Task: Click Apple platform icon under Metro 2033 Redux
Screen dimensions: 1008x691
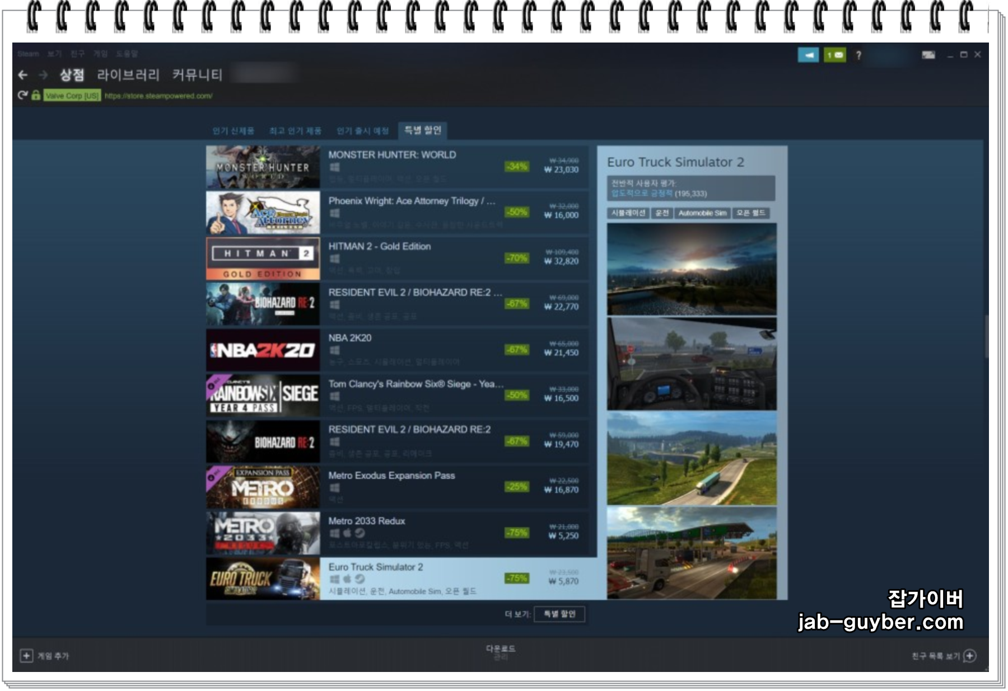Action: coord(347,533)
